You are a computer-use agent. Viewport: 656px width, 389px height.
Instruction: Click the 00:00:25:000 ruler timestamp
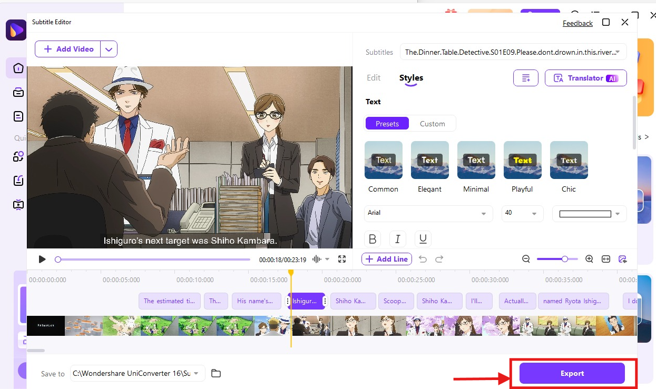pyautogui.click(x=416, y=280)
